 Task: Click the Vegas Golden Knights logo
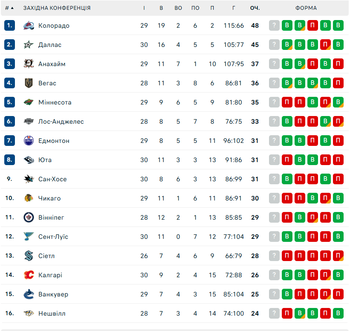pos(29,83)
